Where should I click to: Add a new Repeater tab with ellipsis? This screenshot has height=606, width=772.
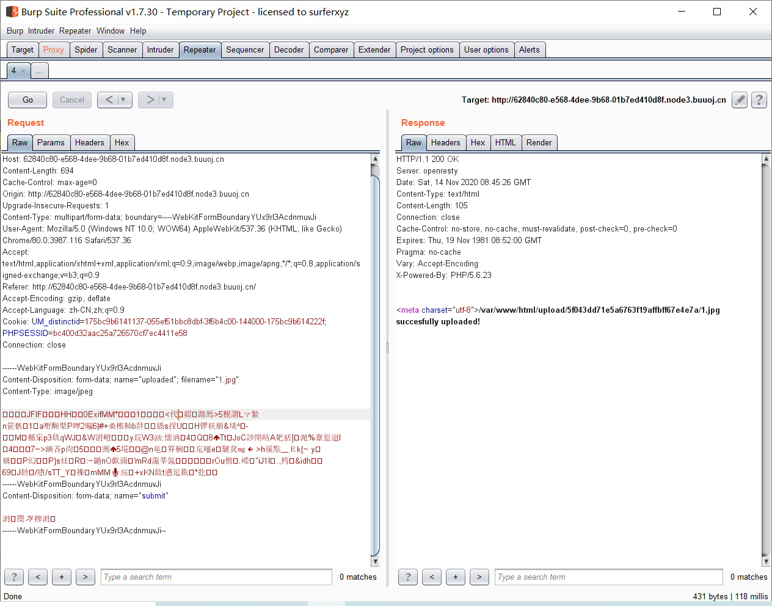point(39,71)
